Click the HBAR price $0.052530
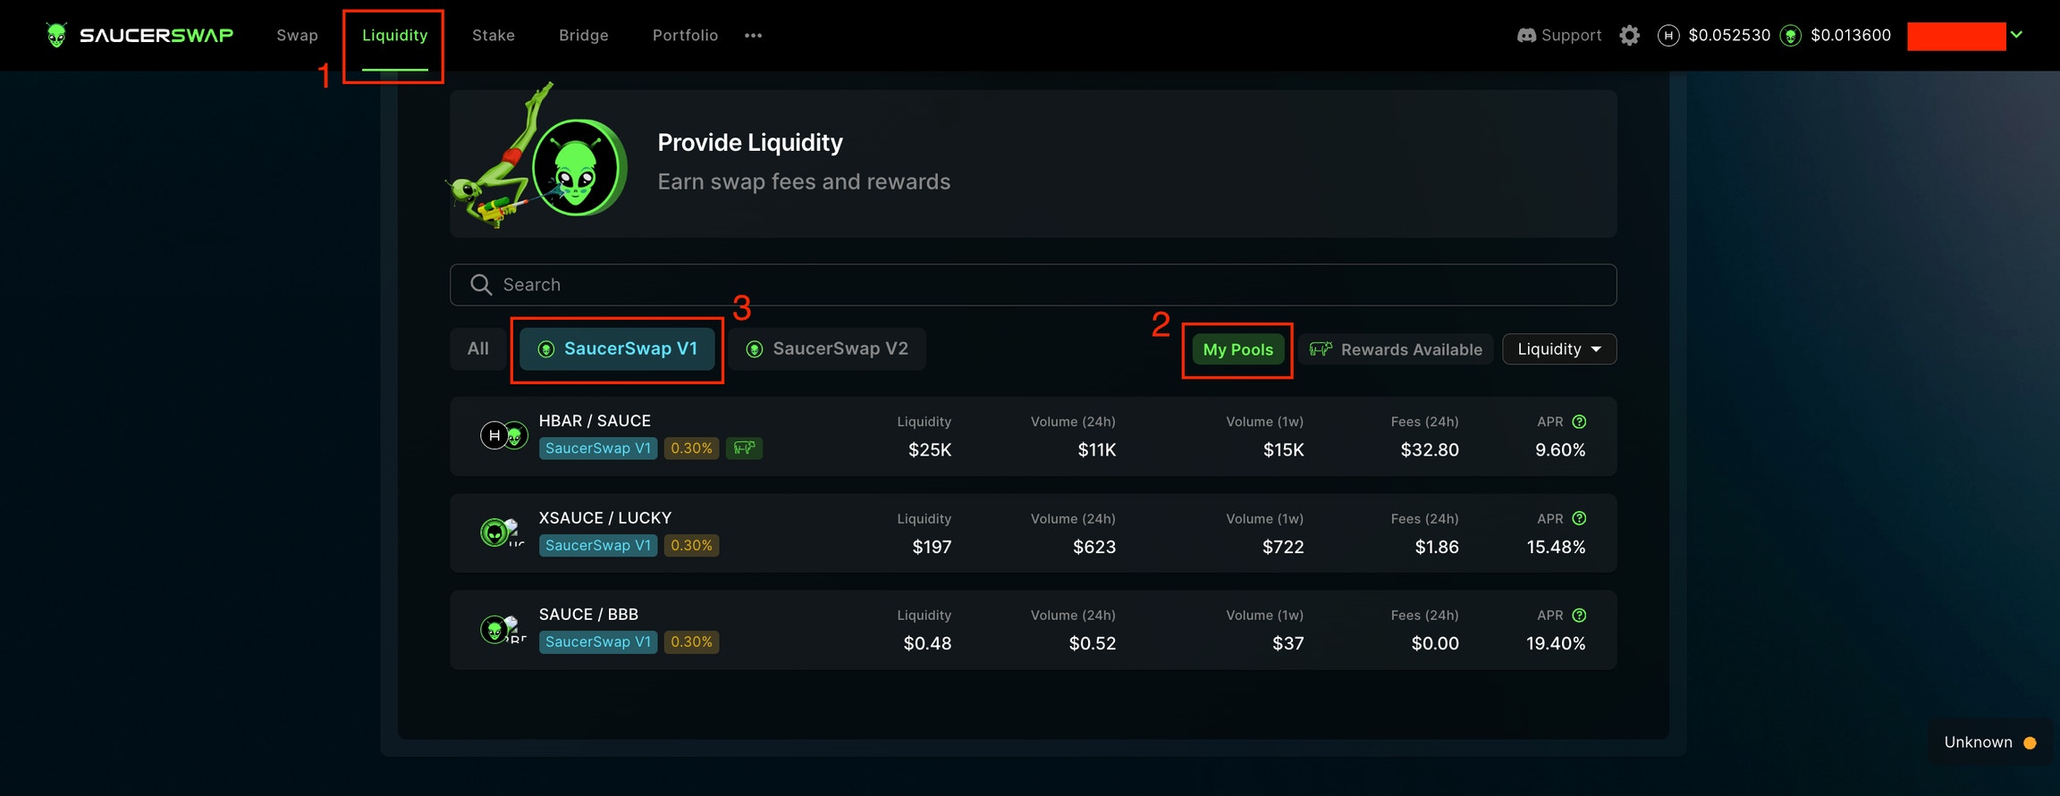This screenshot has width=2060, height=796. (x=1729, y=35)
